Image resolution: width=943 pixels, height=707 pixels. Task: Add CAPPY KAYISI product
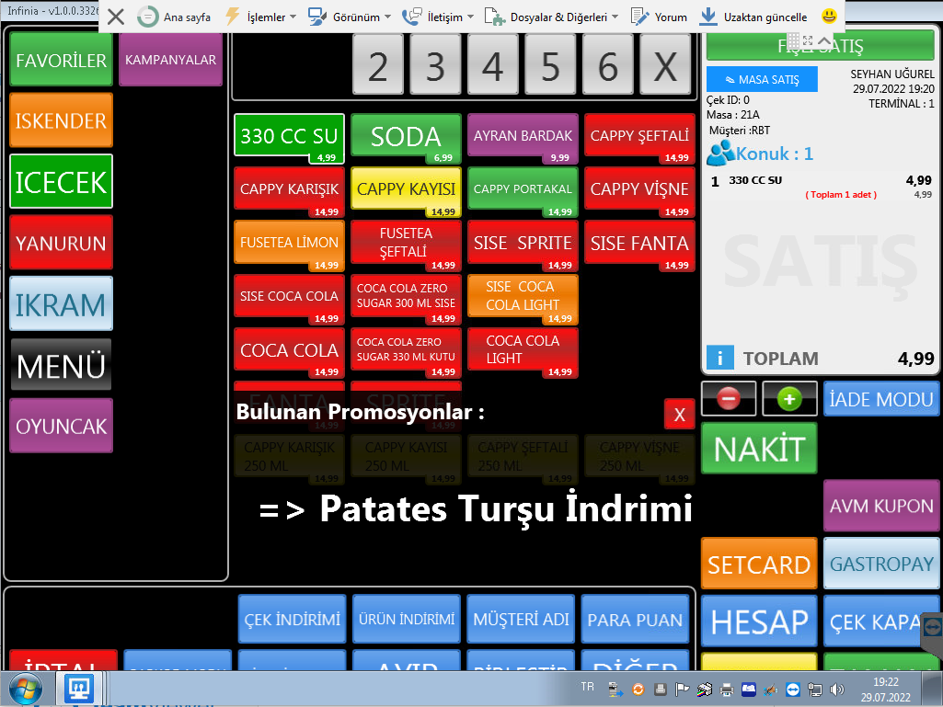[x=406, y=192]
